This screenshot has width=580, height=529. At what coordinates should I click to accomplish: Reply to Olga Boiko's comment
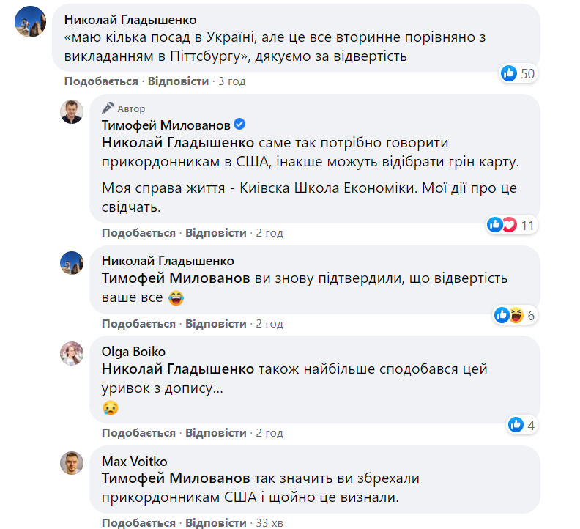pos(215,432)
